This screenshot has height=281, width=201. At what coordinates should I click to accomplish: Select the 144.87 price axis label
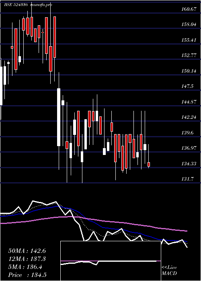[189, 102]
